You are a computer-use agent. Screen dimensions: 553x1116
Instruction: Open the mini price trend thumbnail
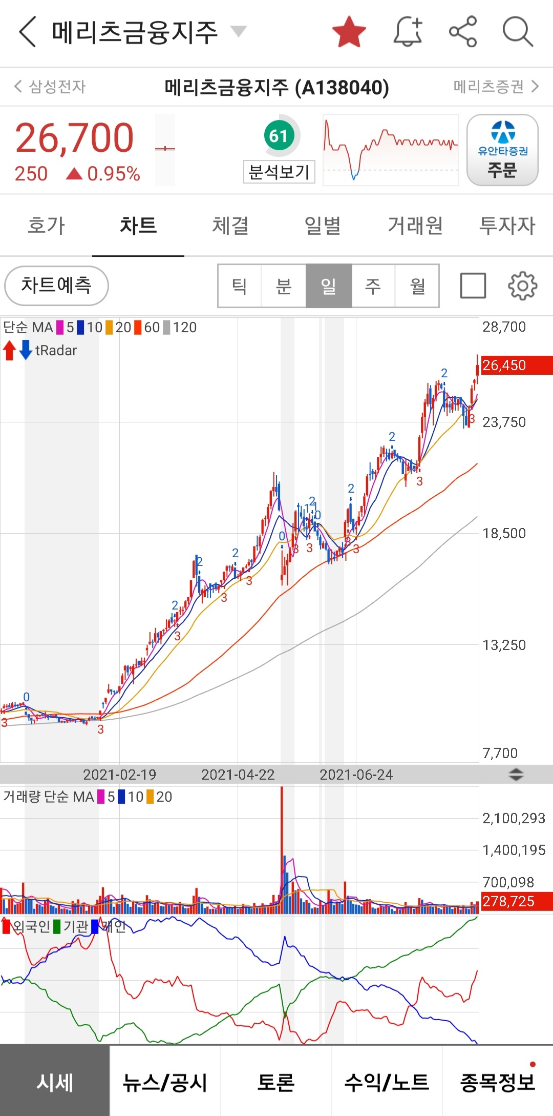[391, 150]
